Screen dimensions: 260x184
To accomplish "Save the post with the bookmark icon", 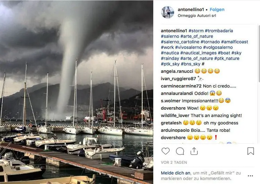I will [251, 151].
